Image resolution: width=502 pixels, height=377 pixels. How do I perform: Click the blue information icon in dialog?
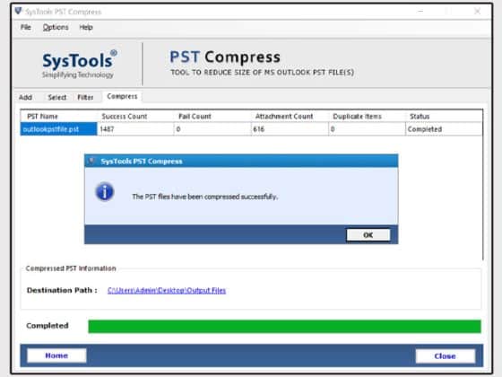[x=105, y=192]
